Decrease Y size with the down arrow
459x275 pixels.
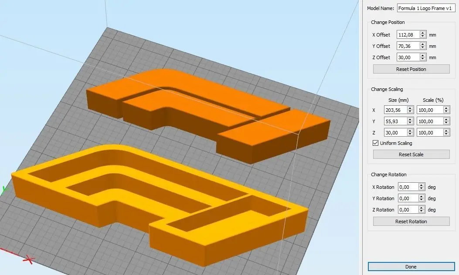[x=411, y=123]
